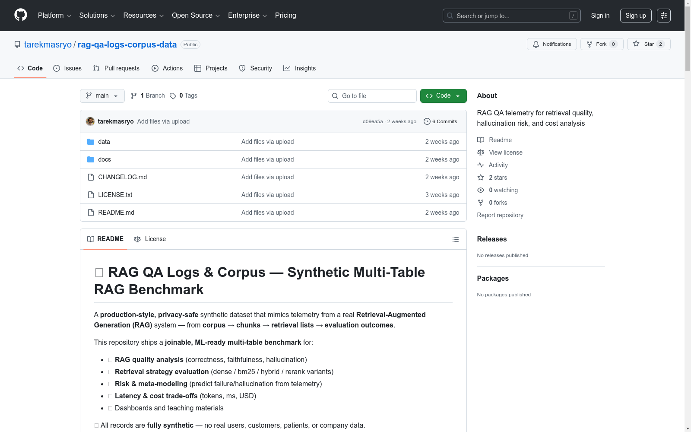Switch to the Projects tab

click(211, 68)
